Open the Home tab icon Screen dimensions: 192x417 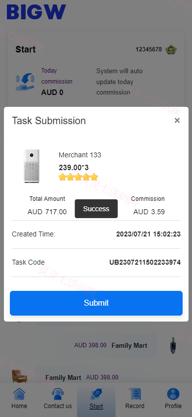19,394
